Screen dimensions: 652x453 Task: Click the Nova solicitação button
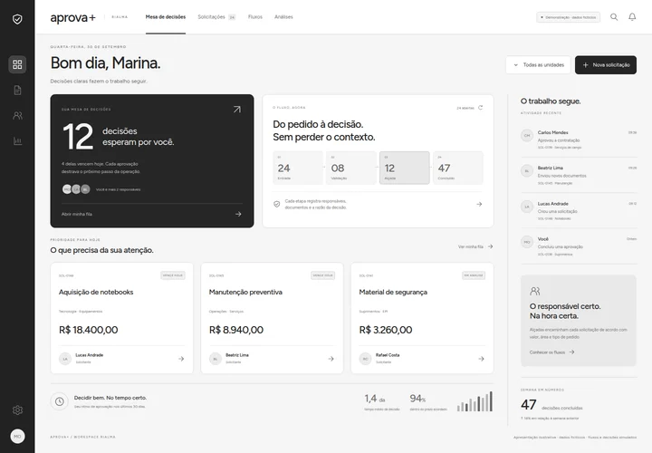(x=606, y=65)
